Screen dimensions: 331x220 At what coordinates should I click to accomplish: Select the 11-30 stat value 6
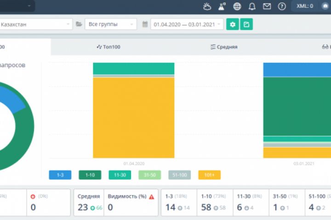pyautogui.click(x=240, y=207)
